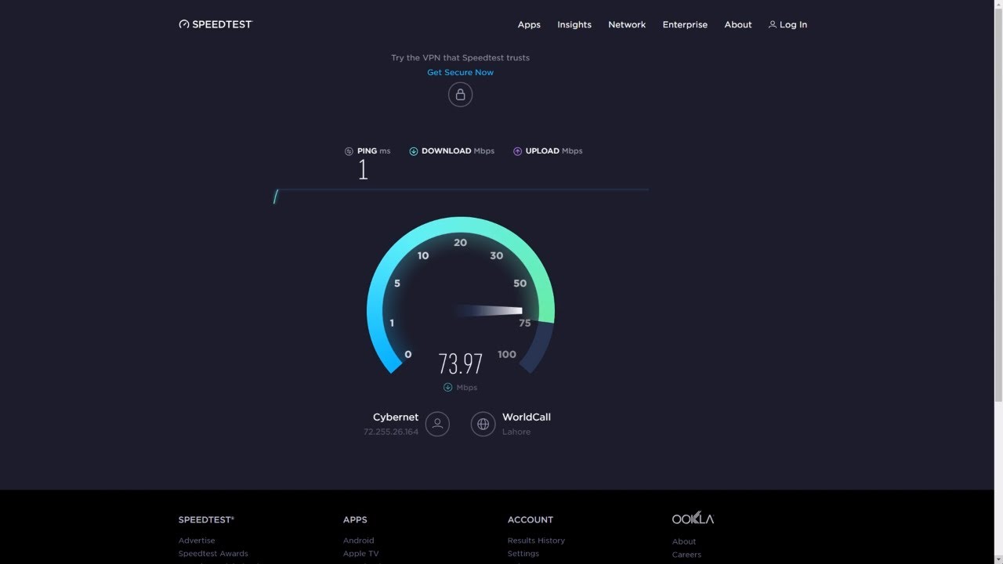Click the SPEEDTEST footer heading
Image resolution: width=1003 pixels, height=564 pixels.
pos(206,519)
